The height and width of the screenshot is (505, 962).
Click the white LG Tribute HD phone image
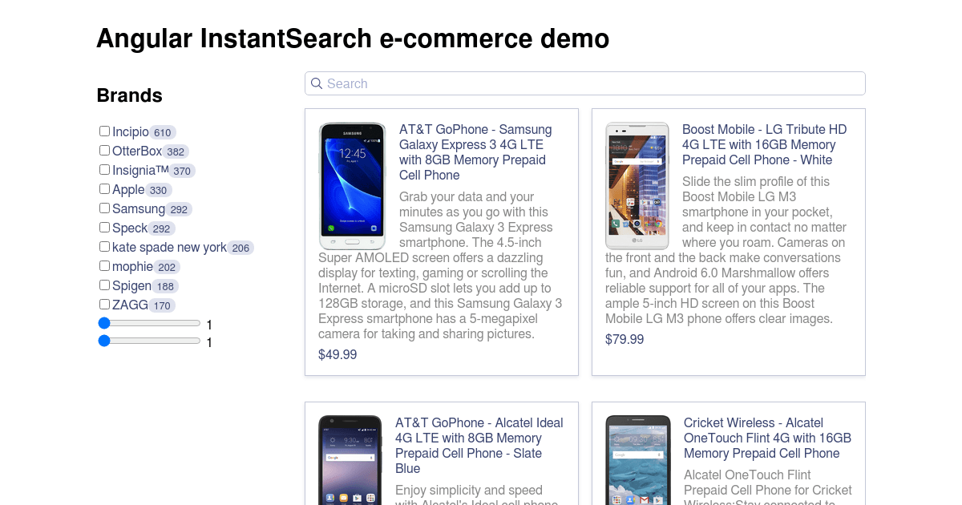637,186
